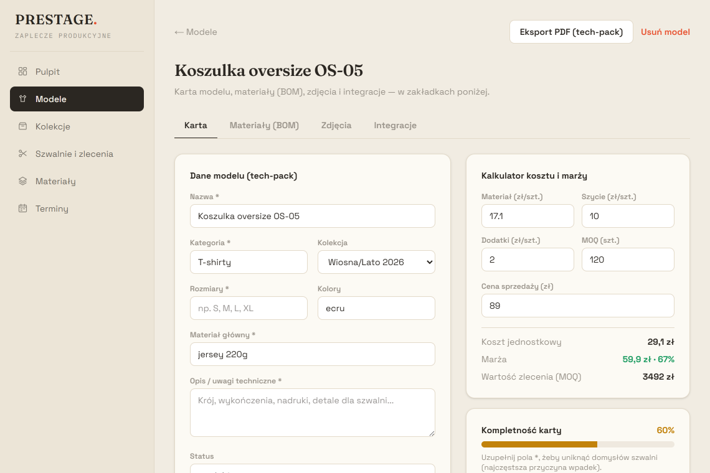The image size is (710, 473).
Task: Click the Kalkulator kosztu i marży heading
Action: [x=534, y=176]
